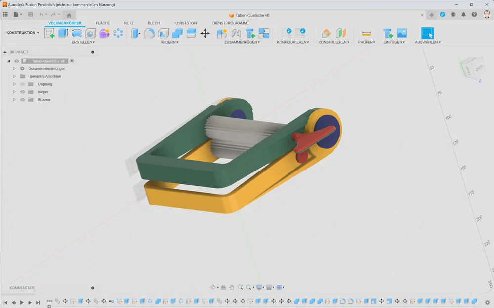Open the job status clock icon
Viewport: 494px width, 308px height.
click(x=453, y=14)
